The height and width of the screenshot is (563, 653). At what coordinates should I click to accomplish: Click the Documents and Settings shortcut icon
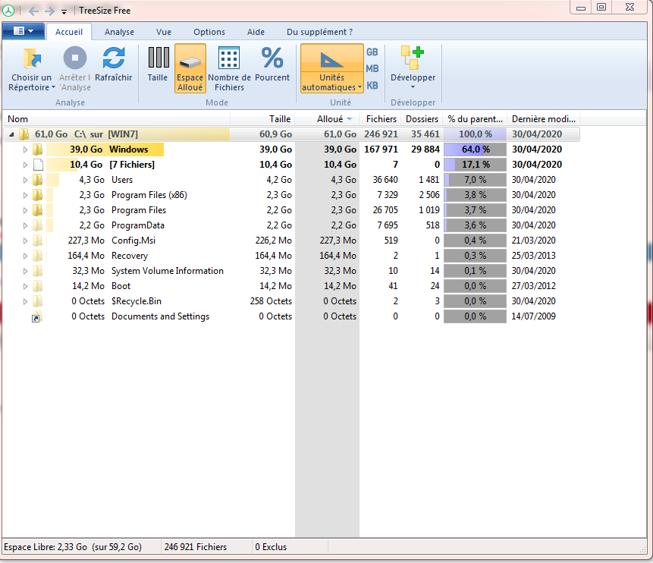[37, 316]
